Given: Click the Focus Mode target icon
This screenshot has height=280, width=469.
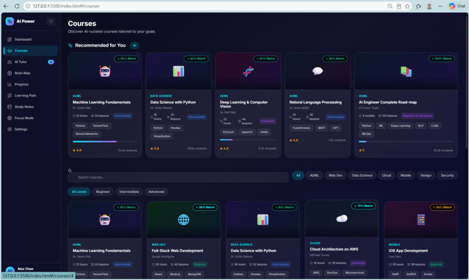Looking at the screenshot, I should coord(9,118).
